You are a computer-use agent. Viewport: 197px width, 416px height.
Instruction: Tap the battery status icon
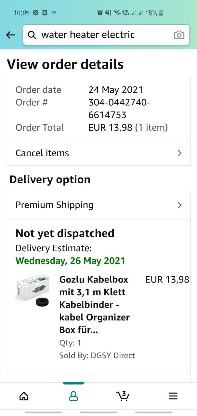pos(161,13)
